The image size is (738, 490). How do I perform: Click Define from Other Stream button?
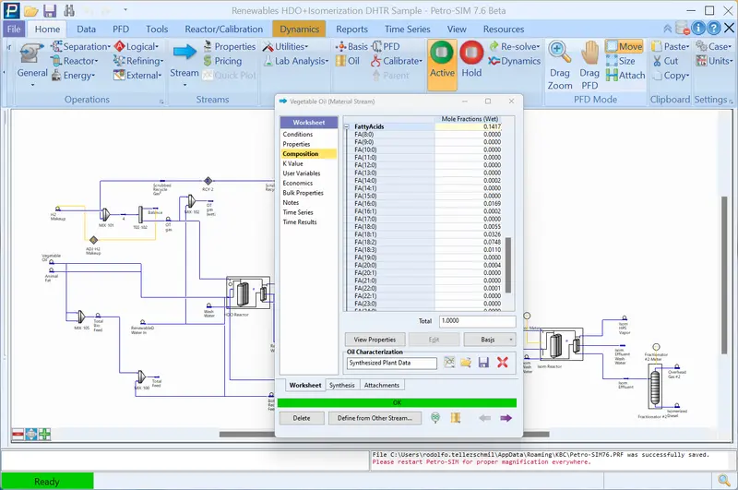(x=375, y=418)
